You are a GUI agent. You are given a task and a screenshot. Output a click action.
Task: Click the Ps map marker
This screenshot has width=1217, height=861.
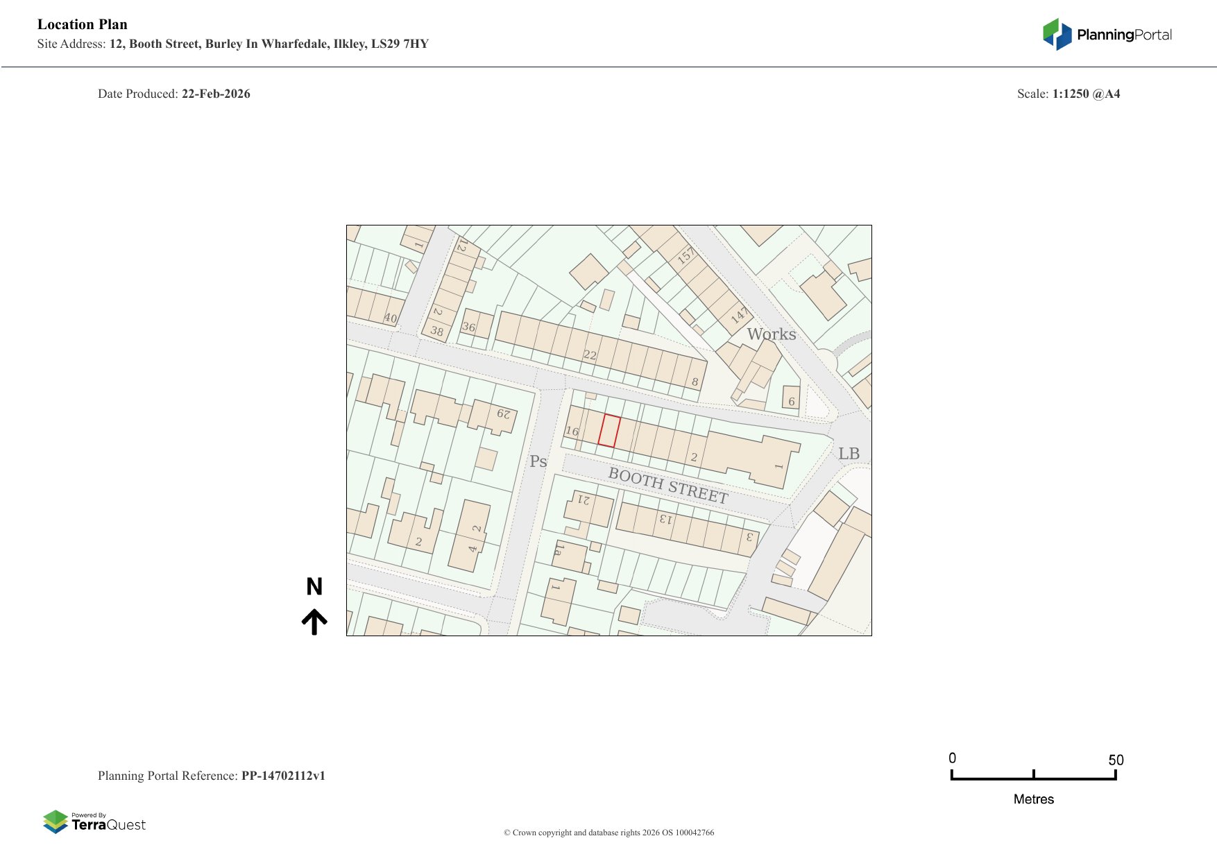coord(538,461)
